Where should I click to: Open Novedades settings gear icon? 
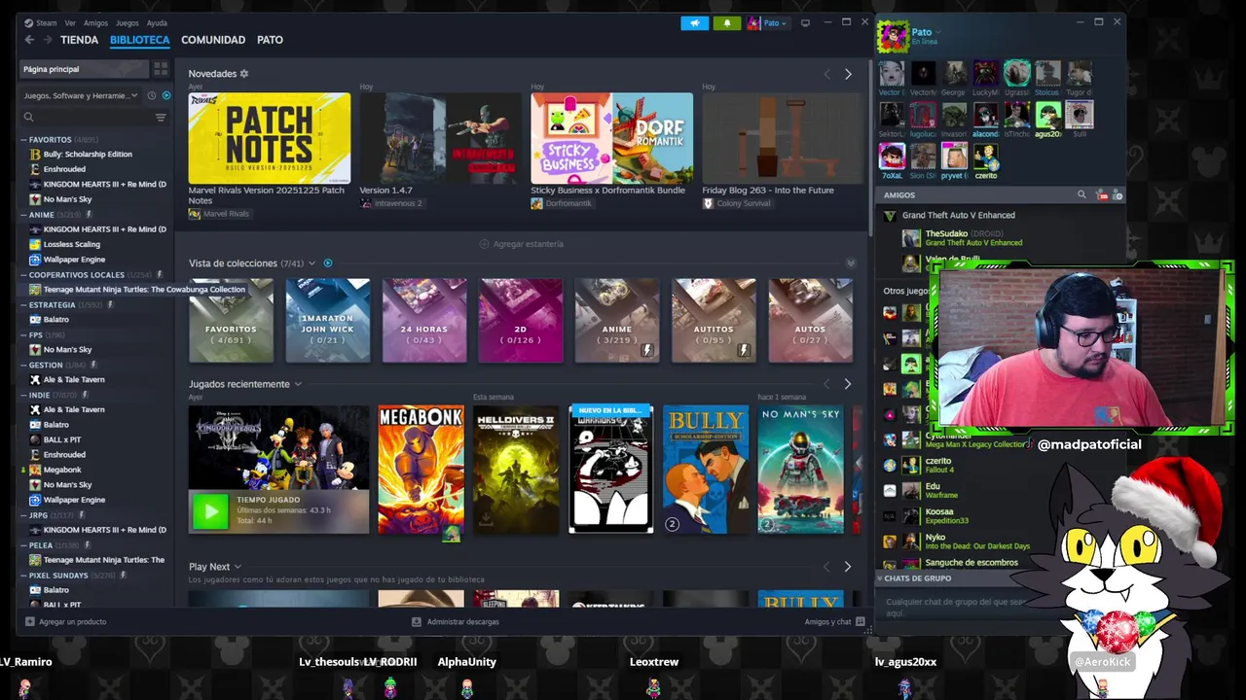(x=244, y=74)
